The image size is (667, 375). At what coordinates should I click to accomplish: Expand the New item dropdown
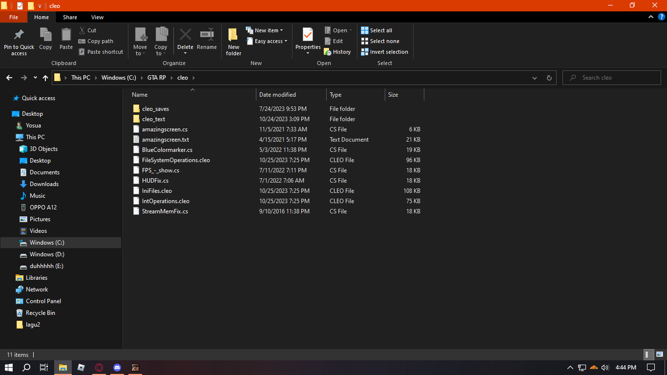coord(281,31)
